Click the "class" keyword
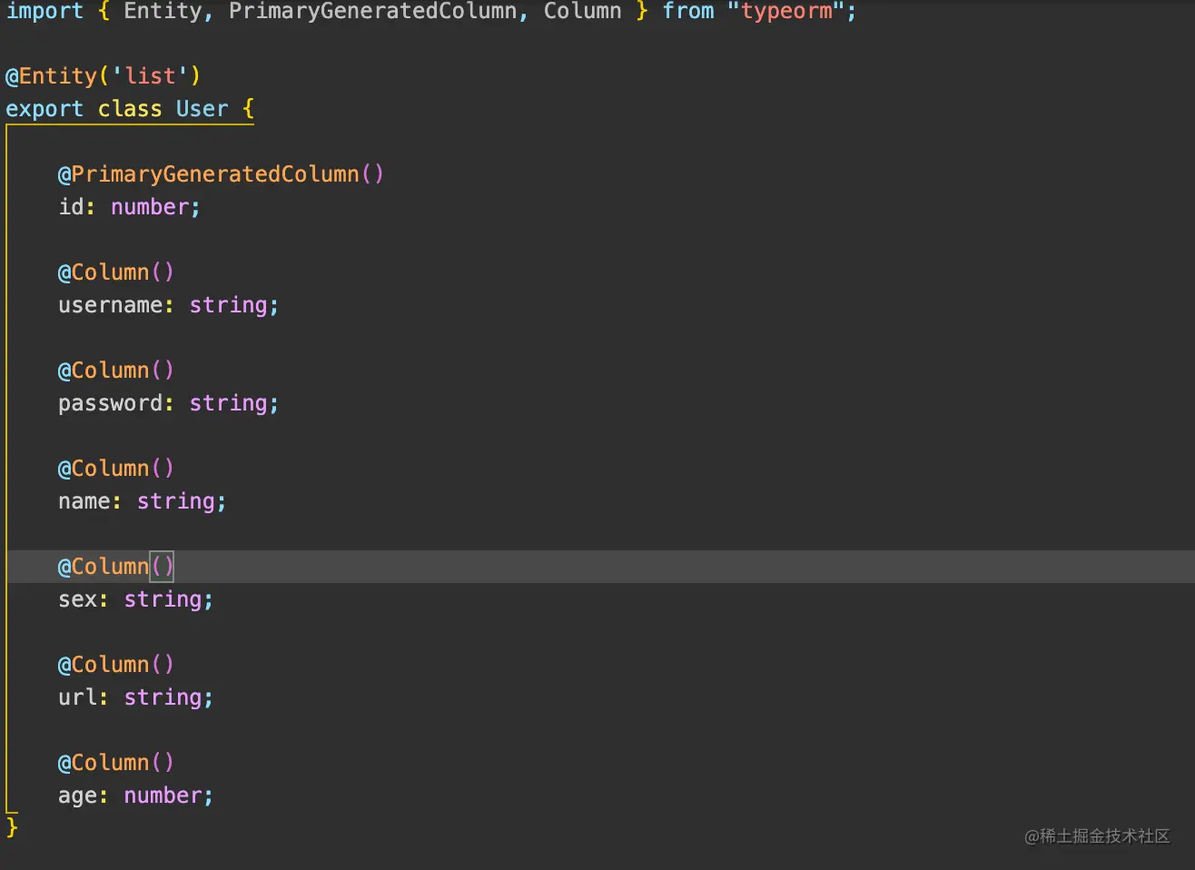The width and height of the screenshot is (1195, 870). [x=130, y=109]
